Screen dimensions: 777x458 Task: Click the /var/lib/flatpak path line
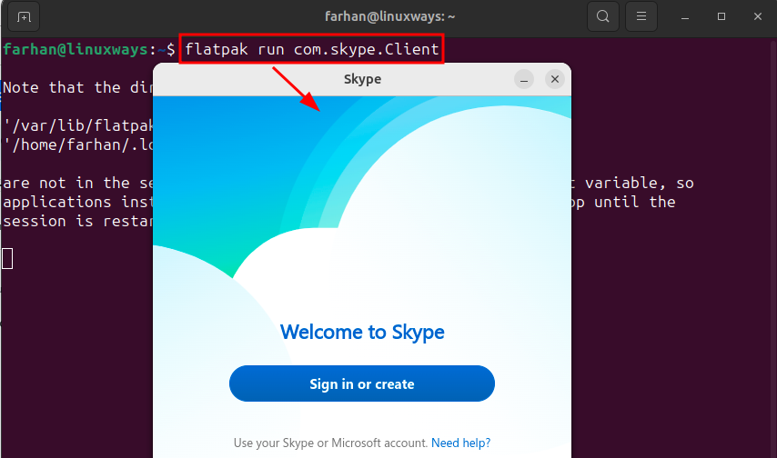coord(78,125)
